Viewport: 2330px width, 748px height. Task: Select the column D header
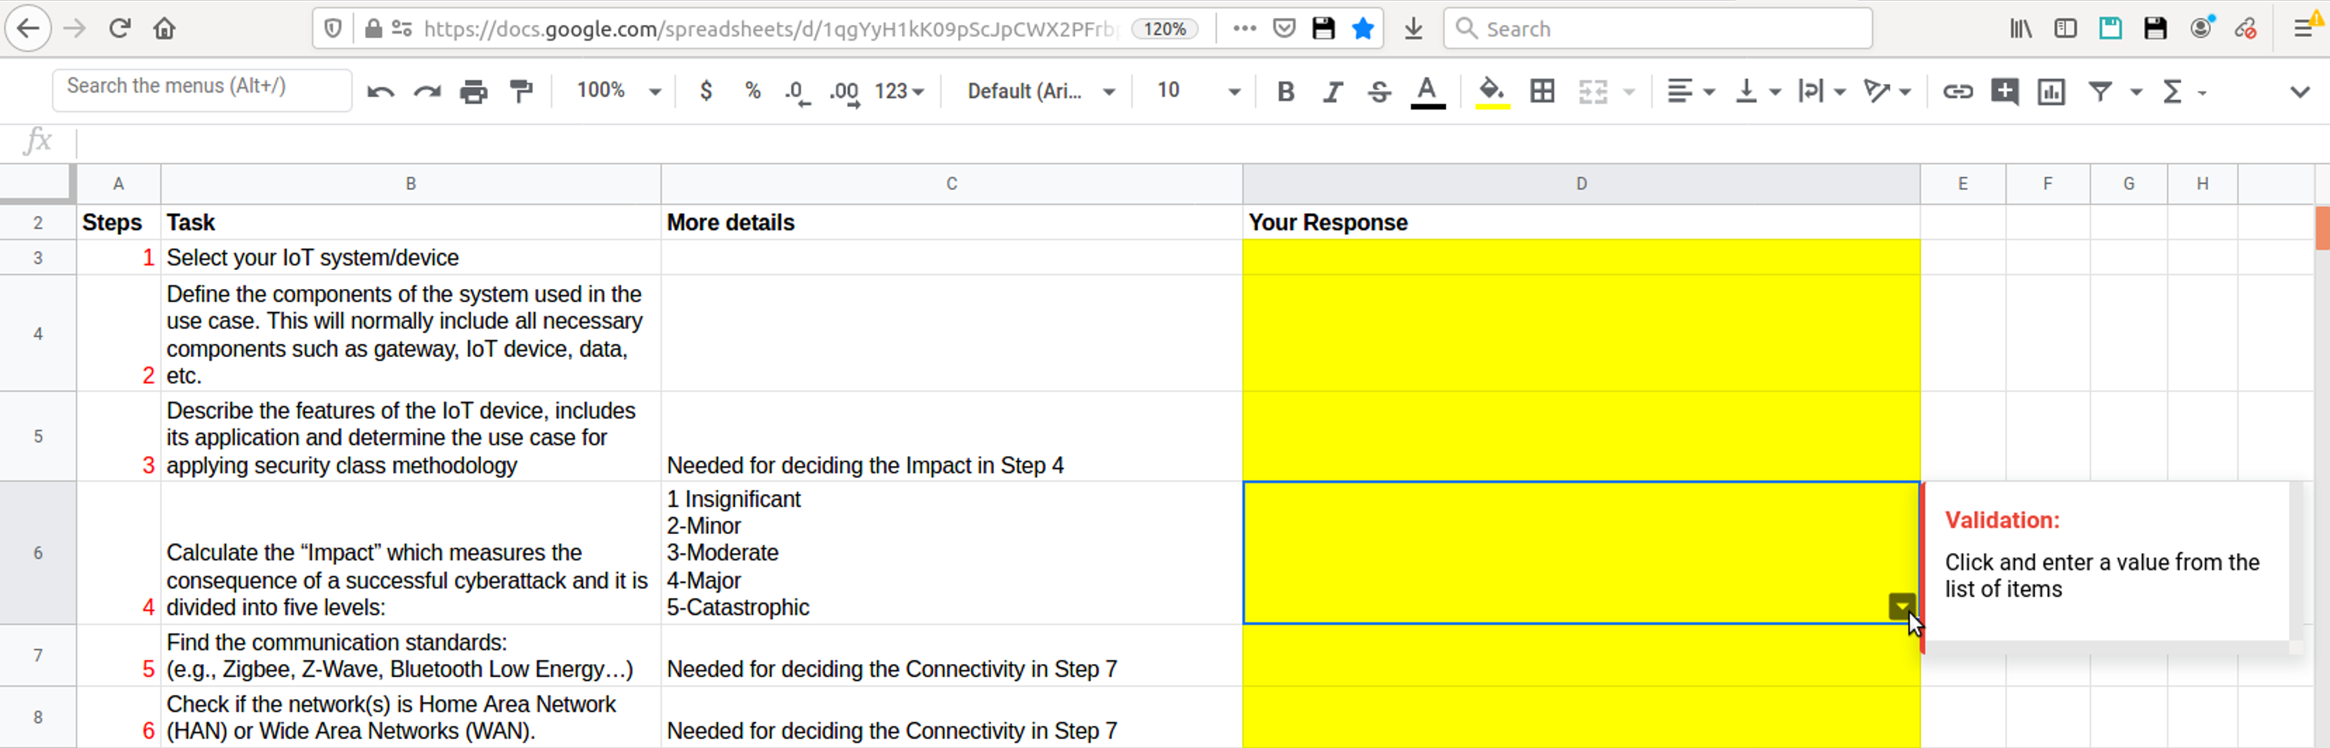pos(1580,183)
